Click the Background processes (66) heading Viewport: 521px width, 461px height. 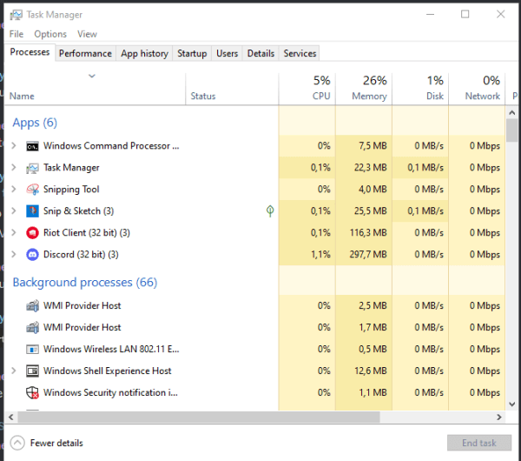85,283
